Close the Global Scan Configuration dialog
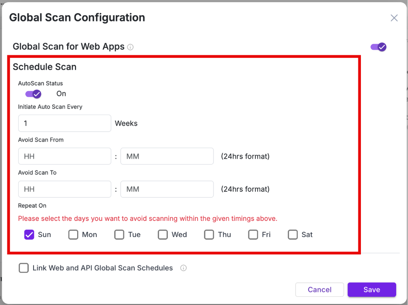The image size is (408, 305). pyautogui.click(x=394, y=18)
